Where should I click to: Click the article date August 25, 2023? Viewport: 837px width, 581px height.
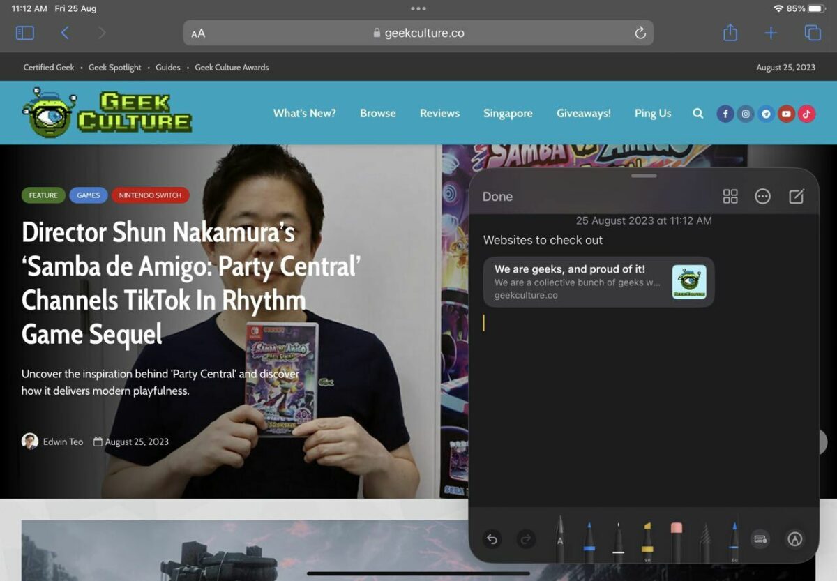(x=137, y=442)
